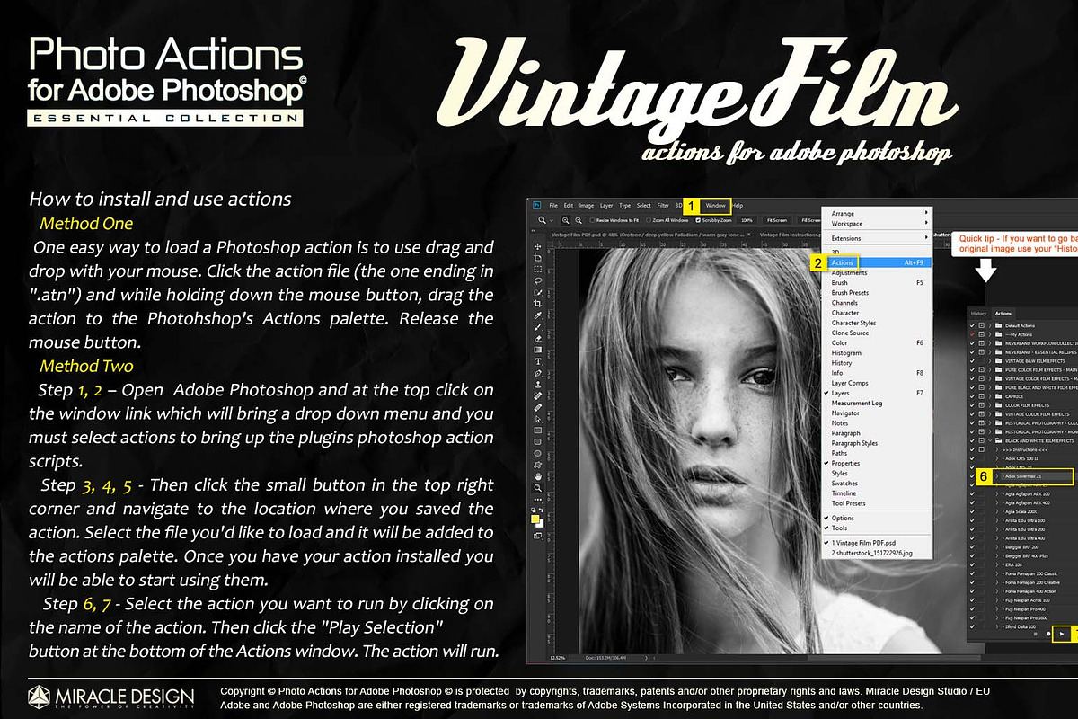Expand VINTAGE B&W FILM EFFECTS set
The width and height of the screenshot is (1078, 719).
coord(989,361)
